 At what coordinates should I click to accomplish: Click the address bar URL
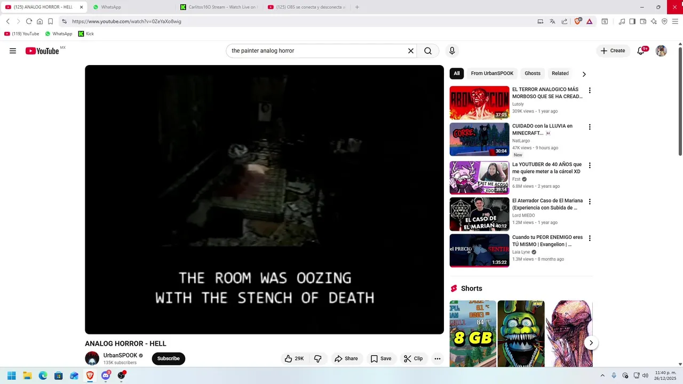click(126, 21)
